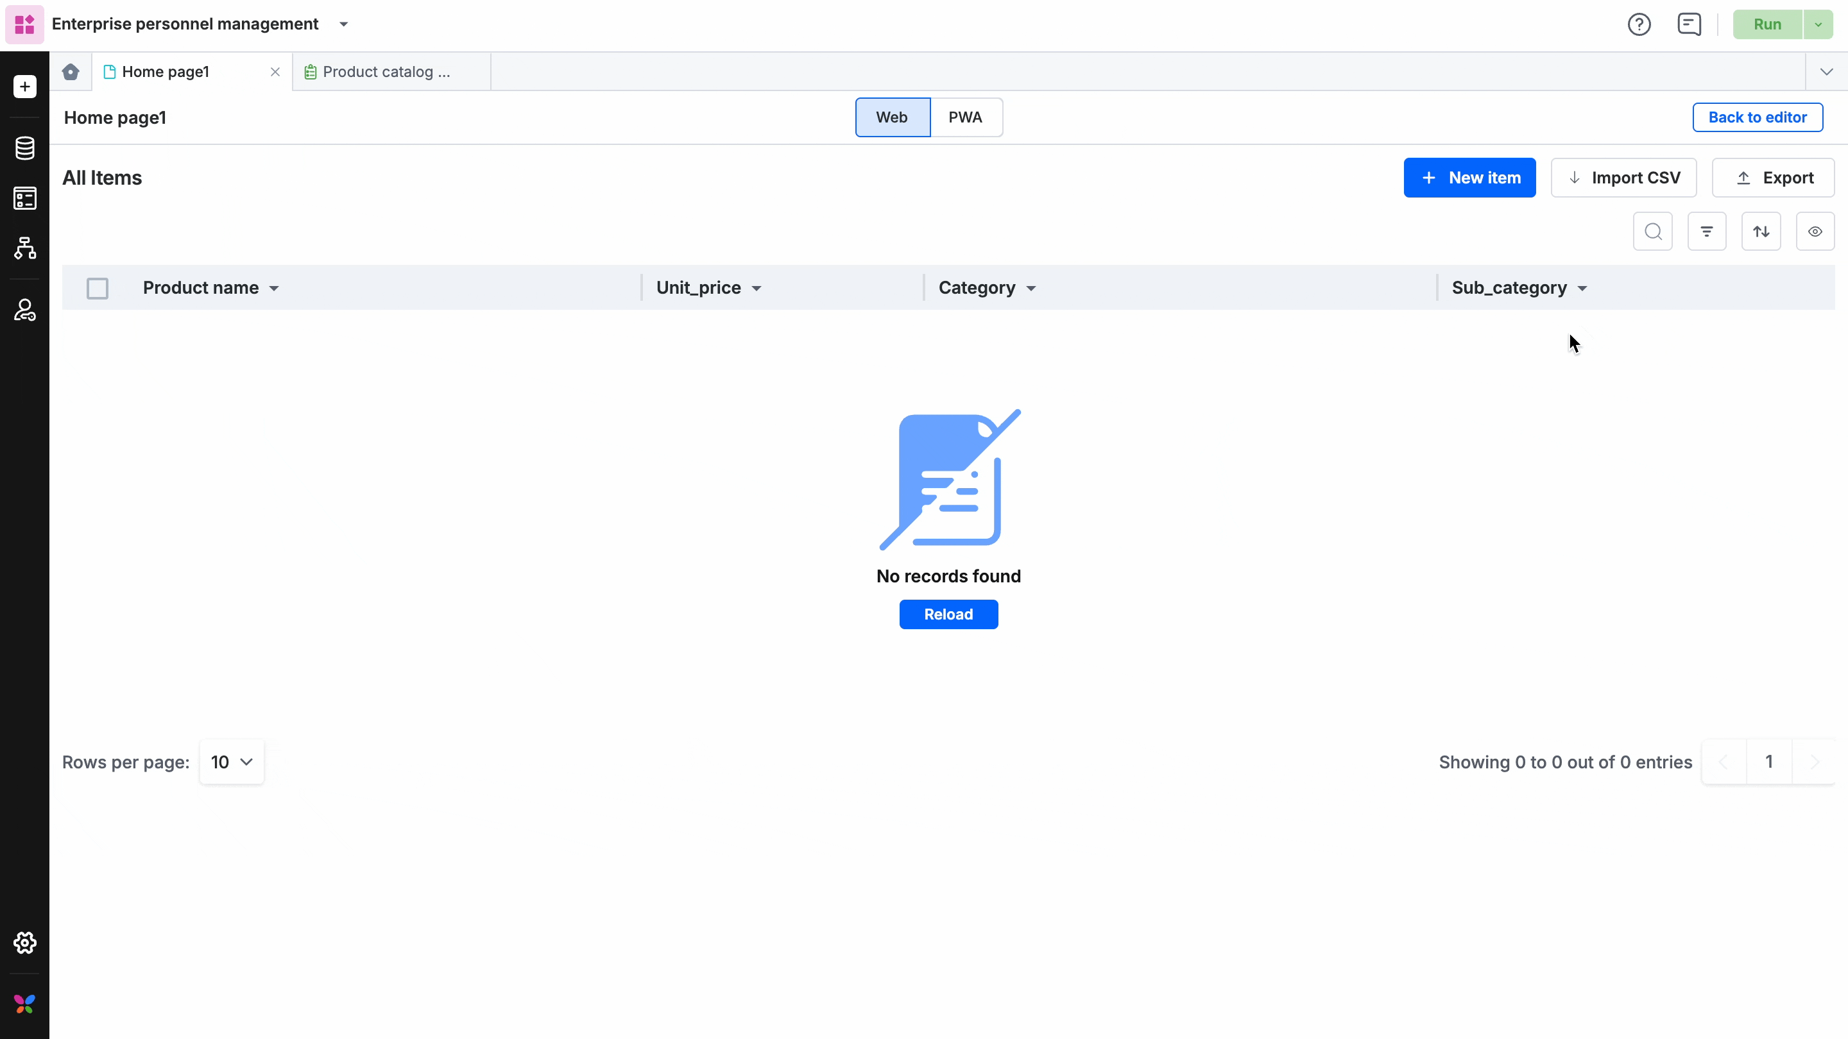This screenshot has height=1039, width=1848.
Task: Open the comments chat icon
Action: pyautogui.click(x=1690, y=24)
